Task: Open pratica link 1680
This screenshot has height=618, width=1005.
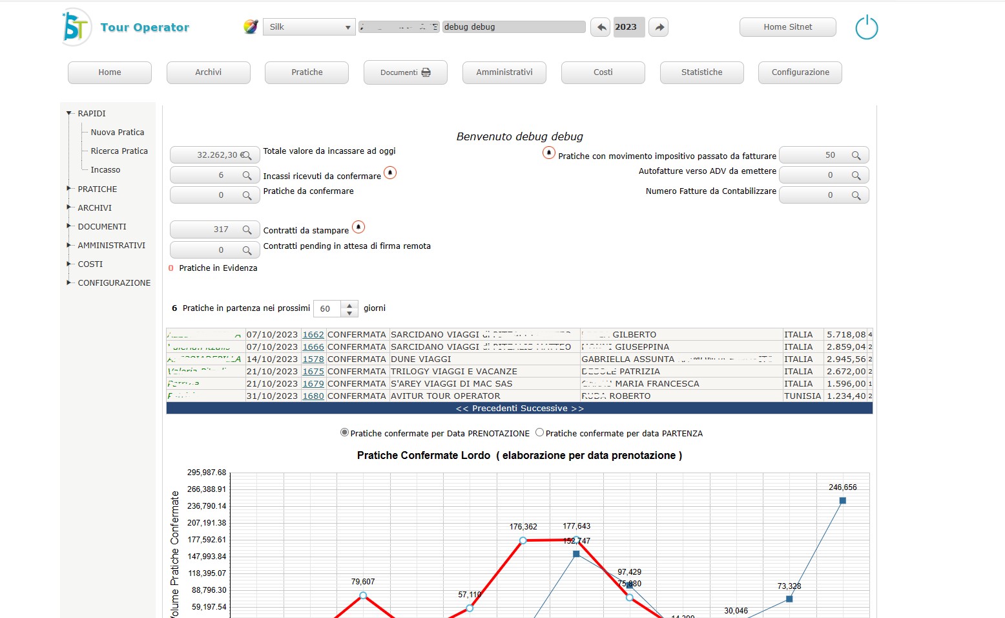Action: point(313,396)
